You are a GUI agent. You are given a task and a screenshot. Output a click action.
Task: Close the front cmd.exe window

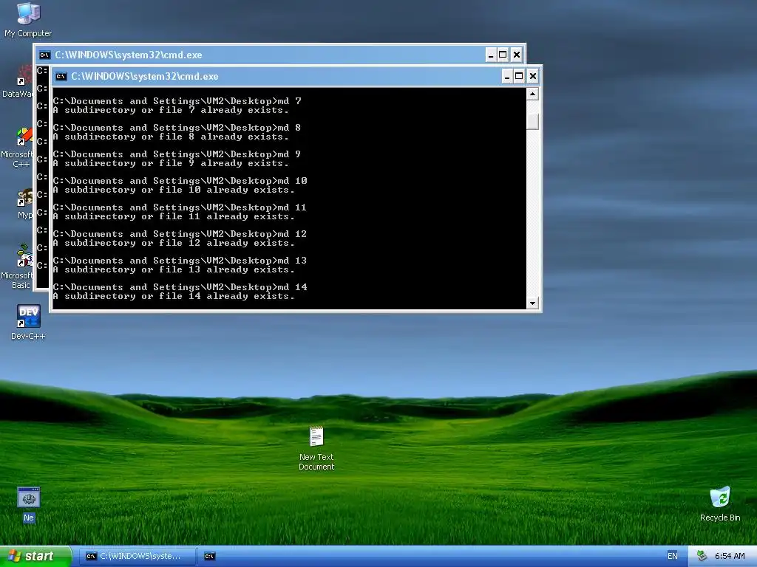pyautogui.click(x=532, y=76)
